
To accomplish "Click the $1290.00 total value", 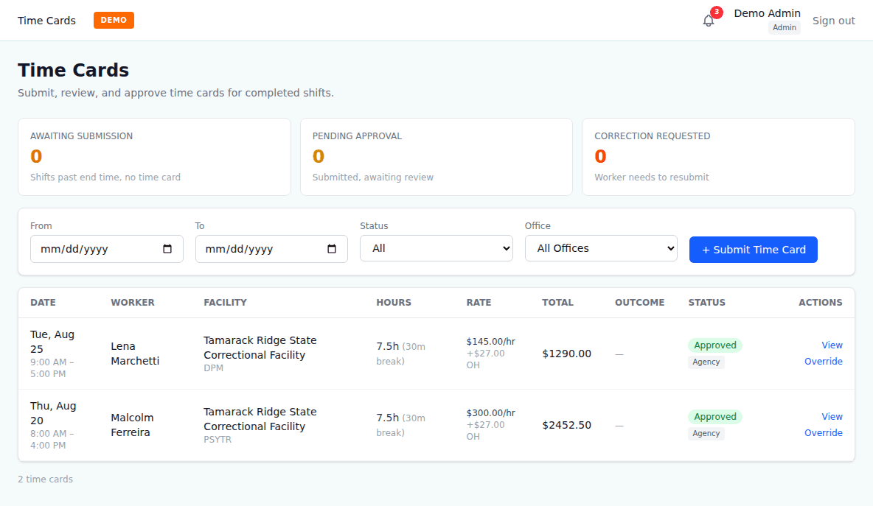I will (x=567, y=354).
